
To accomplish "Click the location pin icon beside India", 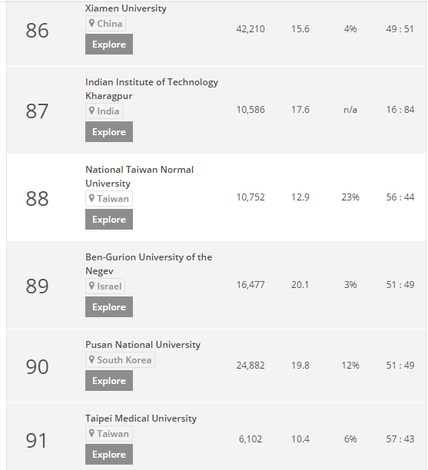I will pyautogui.click(x=91, y=111).
